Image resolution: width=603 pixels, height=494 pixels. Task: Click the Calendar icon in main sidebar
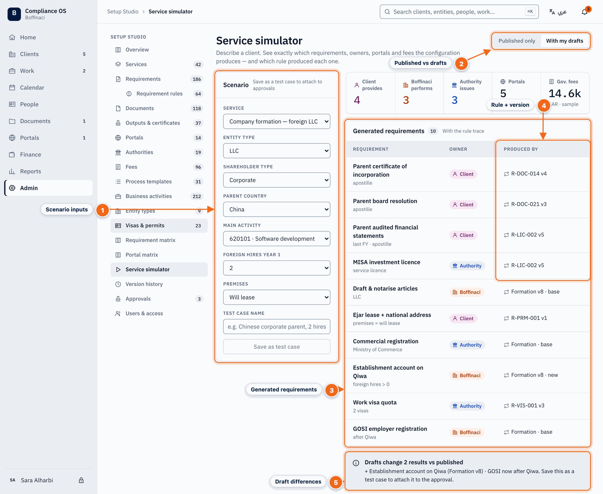point(12,88)
